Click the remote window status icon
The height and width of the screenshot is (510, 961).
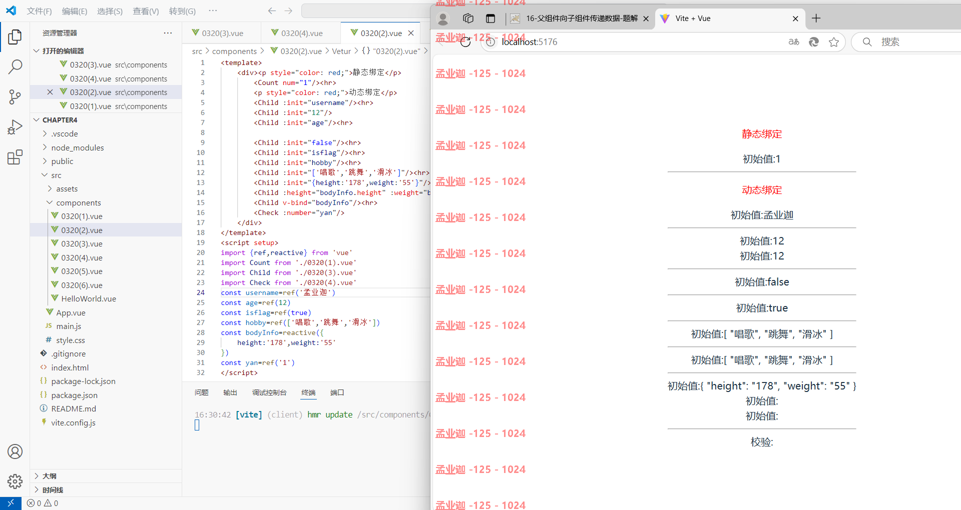(11, 503)
